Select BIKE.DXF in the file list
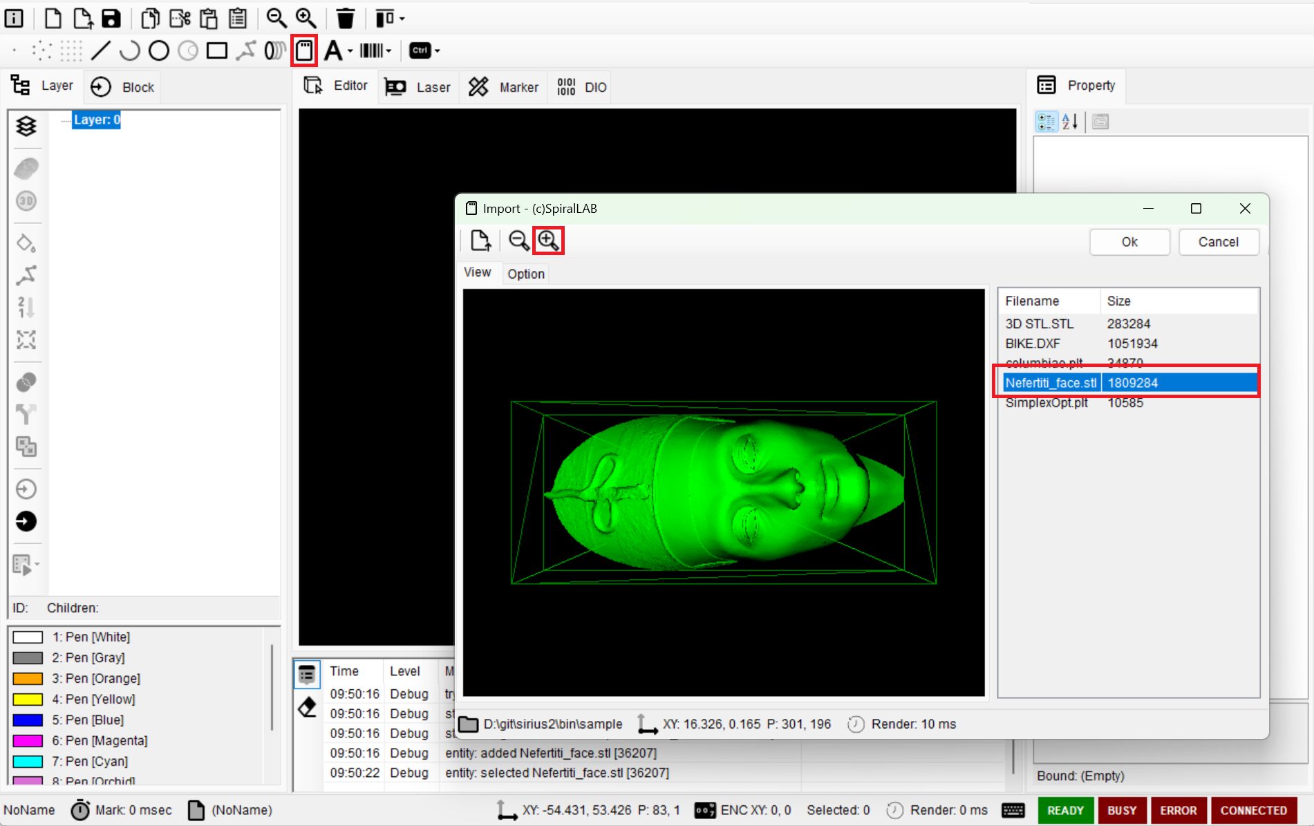 [x=1033, y=344]
